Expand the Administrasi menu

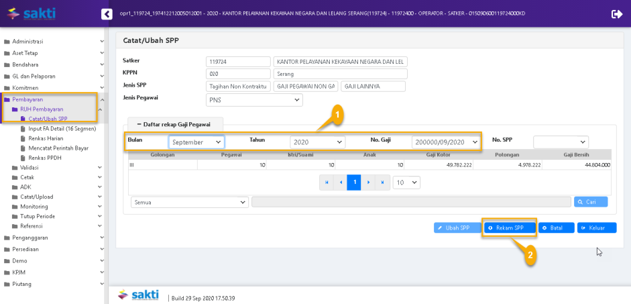pos(54,42)
